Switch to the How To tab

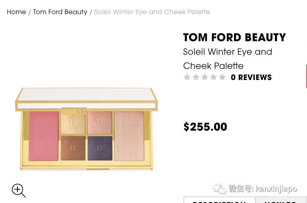tap(281, 200)
